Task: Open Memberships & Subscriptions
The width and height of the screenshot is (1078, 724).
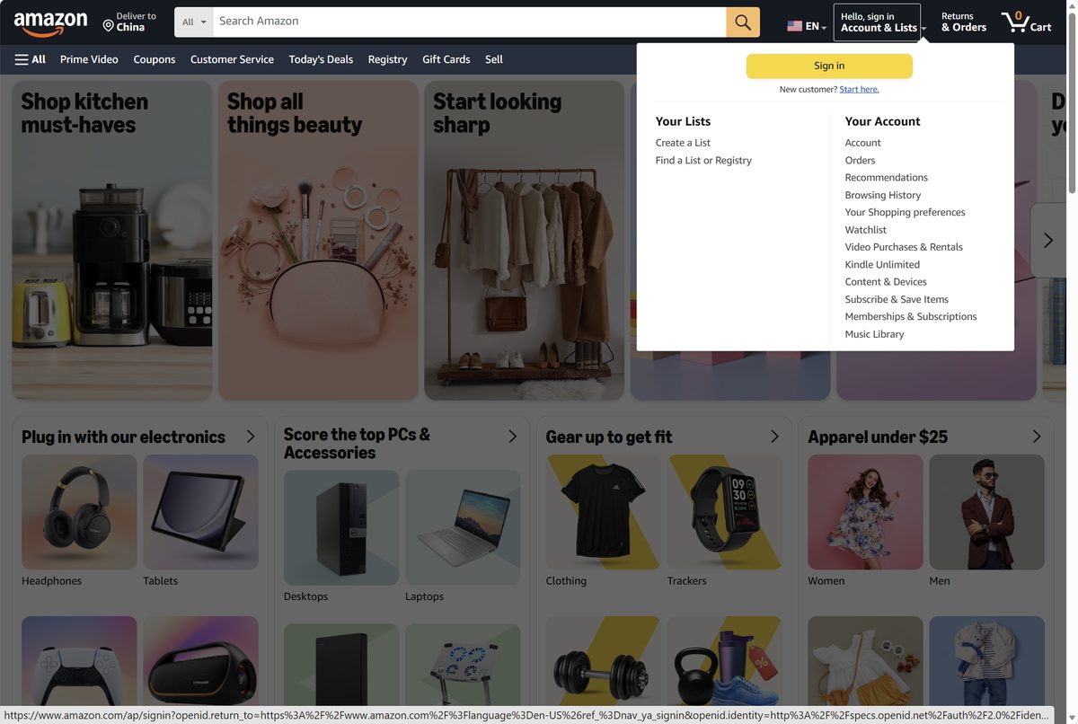Action: click(911, 317)
